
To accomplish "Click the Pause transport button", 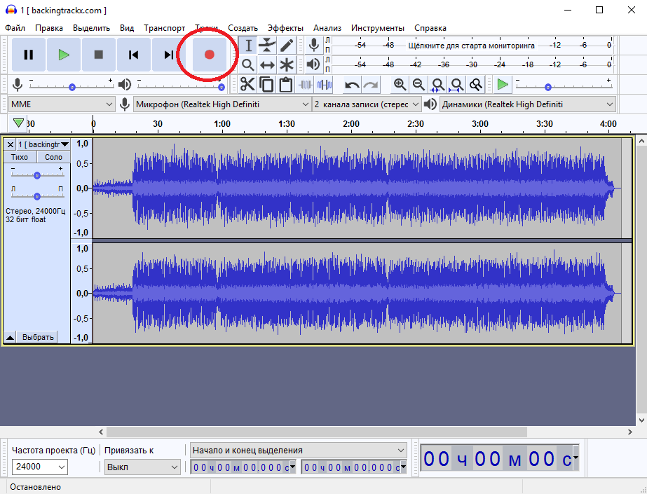I will pos(29,55).
